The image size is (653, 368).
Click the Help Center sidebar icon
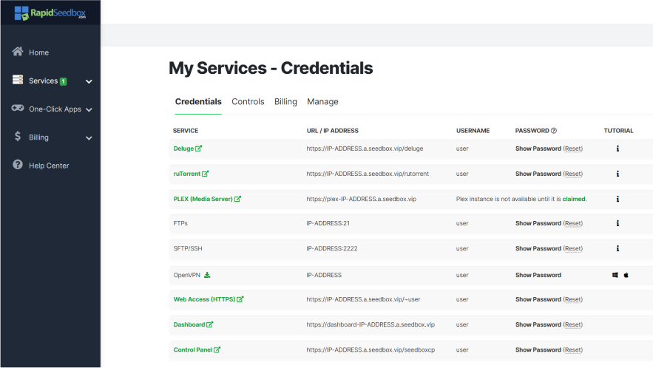pyautogui.click(x=18, y=165)
